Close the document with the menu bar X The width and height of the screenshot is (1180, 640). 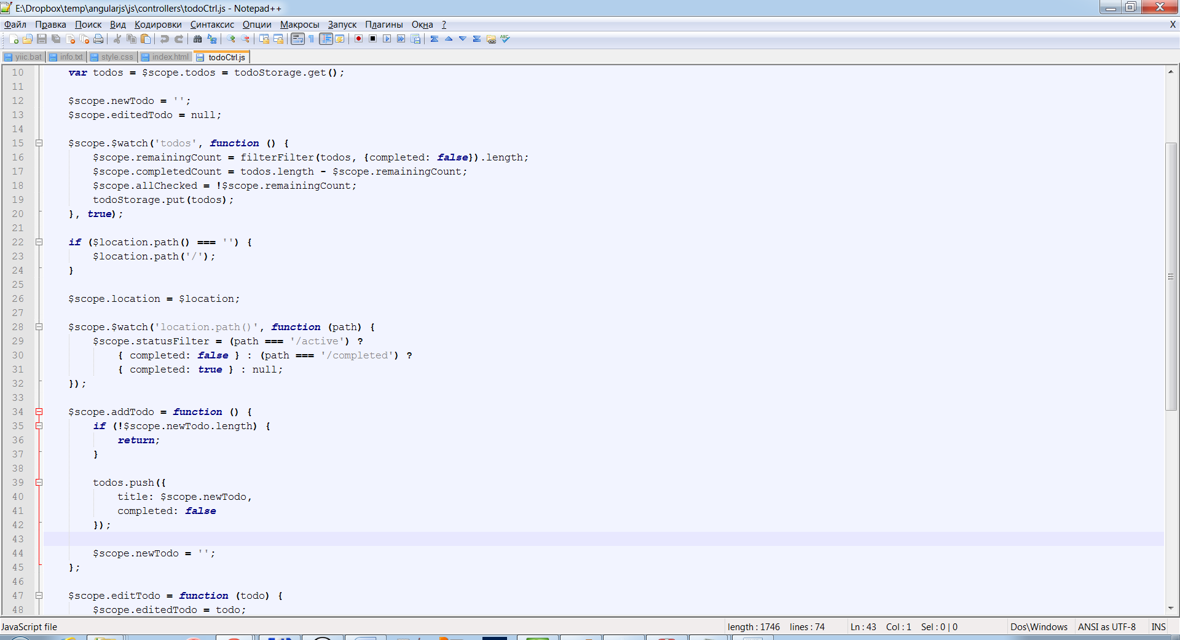click(x=1173, y=25)
